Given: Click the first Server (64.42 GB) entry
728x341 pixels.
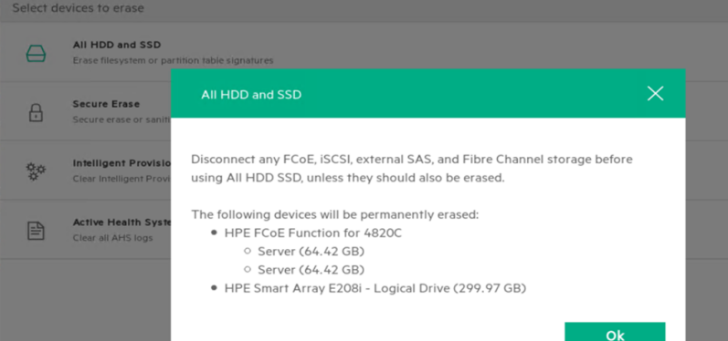Looking at the screenshot, I should click(x=311, y=252).
